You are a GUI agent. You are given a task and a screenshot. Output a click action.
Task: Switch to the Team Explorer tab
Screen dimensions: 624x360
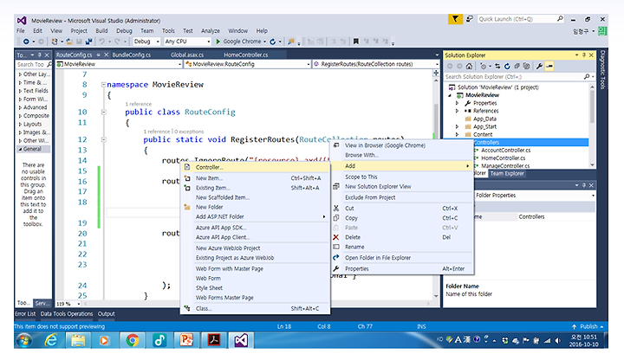(x=507, y=173)
